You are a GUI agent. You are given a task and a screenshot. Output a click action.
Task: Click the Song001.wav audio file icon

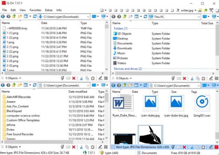(x=203, y=102)
